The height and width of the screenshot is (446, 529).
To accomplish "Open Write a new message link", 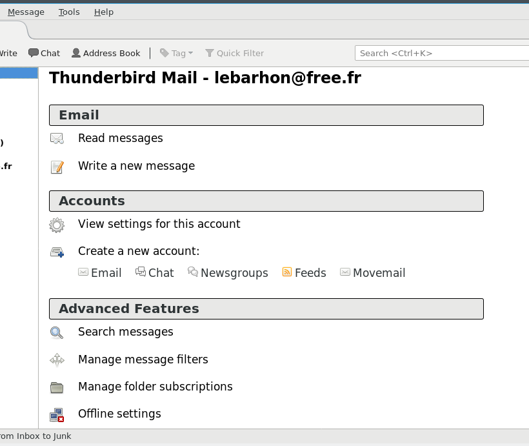I will click(136, 166).
